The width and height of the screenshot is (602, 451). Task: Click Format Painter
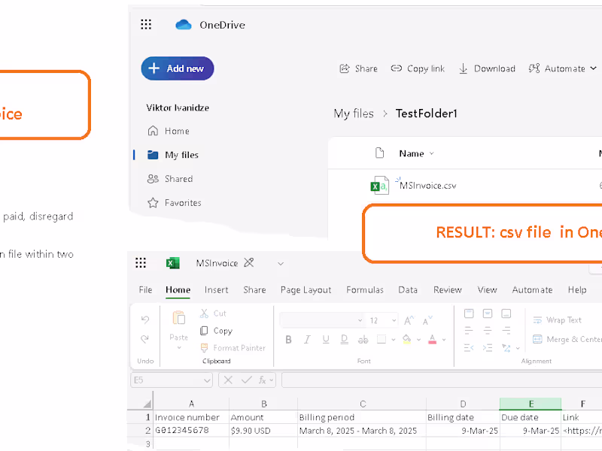[x=233, y=348]
